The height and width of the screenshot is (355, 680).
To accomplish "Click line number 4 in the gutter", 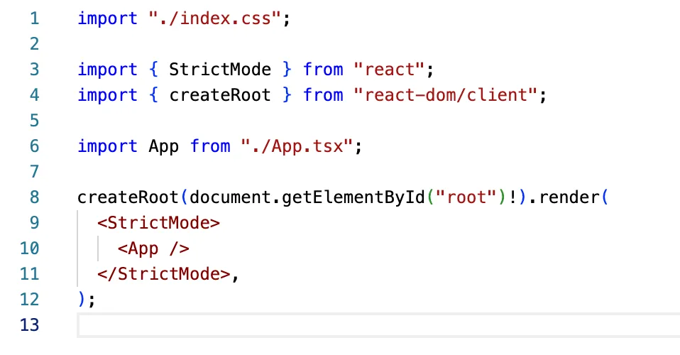I will [35, 95].
